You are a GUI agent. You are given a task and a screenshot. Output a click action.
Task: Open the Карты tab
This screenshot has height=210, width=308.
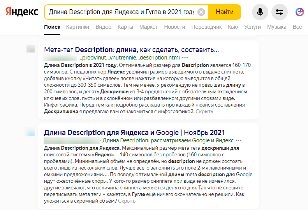(x=125, y=27)
